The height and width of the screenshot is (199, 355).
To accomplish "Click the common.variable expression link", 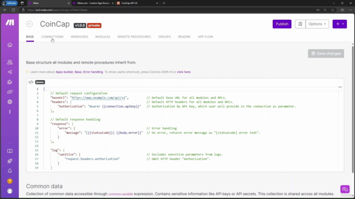I will coord(120,194).
